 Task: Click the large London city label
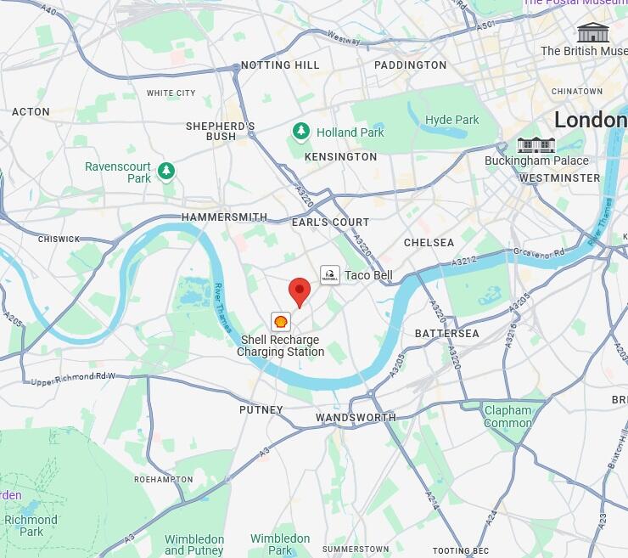(x=591, y=120)
